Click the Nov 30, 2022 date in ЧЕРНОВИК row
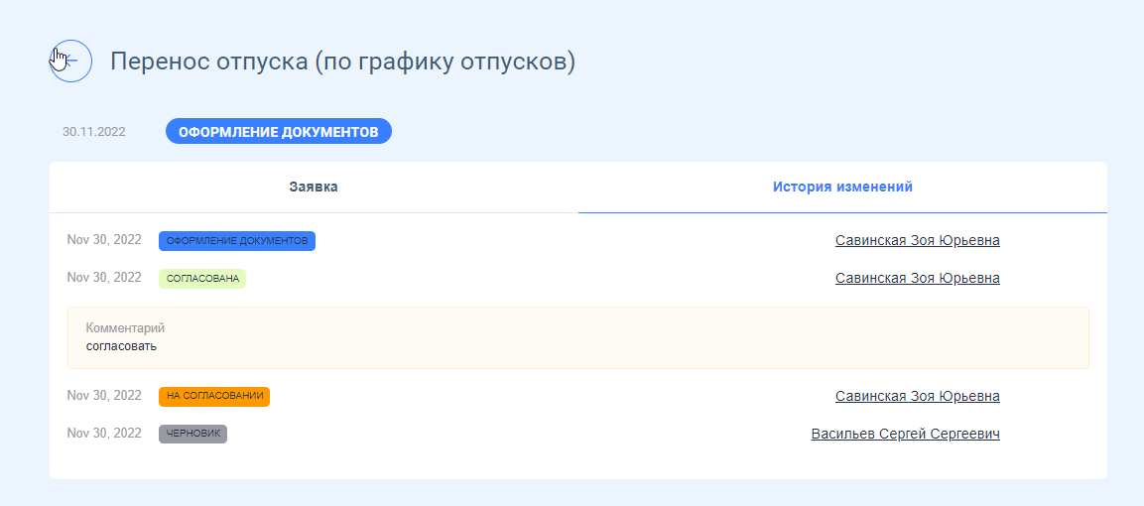The image size is (1144, 506). [x=104, y=434]
